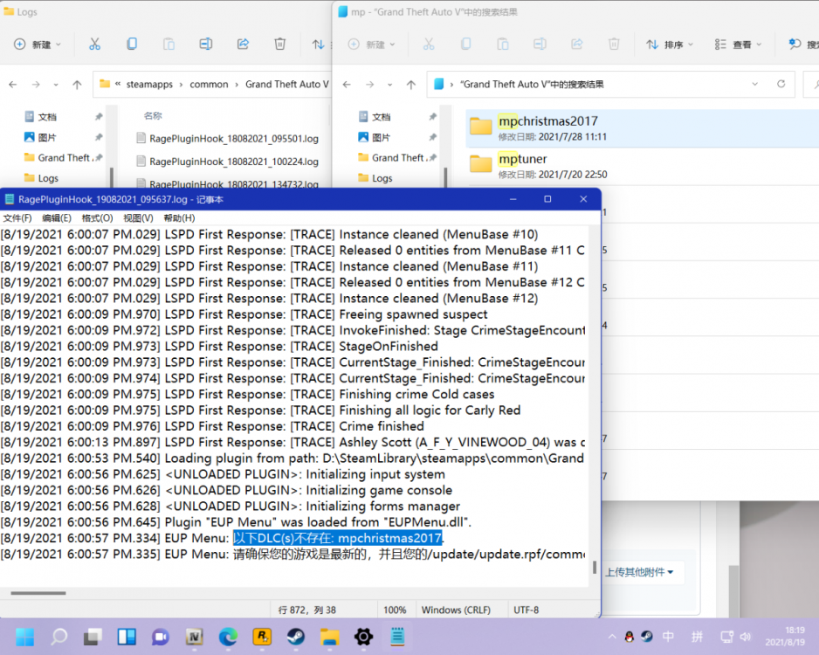The image size is (819, 655).
Task: Click Sort icon in Logs window toolbar
Action: [318, 45]
